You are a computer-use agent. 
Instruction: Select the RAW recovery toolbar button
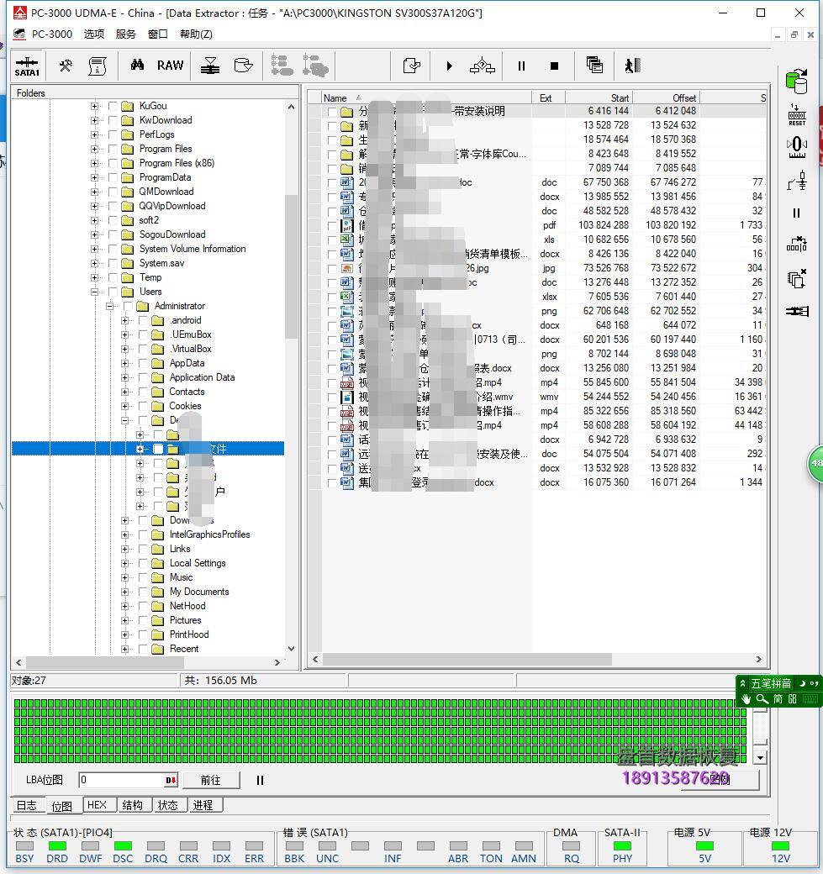[x=171, y=66]
